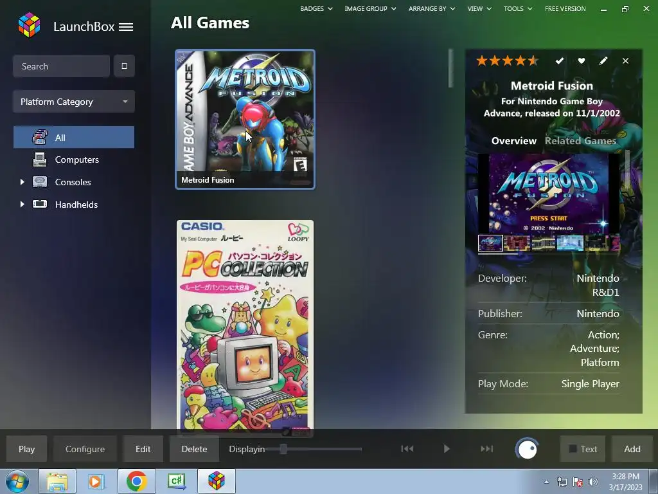The width and height of the screenshot is (658, 494).
Task: Select the fifth screenshot thumbnail in strip
Action: [x=597, y=242]
